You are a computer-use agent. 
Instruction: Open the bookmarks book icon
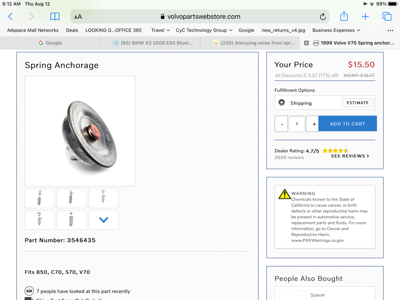coord(55,16)
